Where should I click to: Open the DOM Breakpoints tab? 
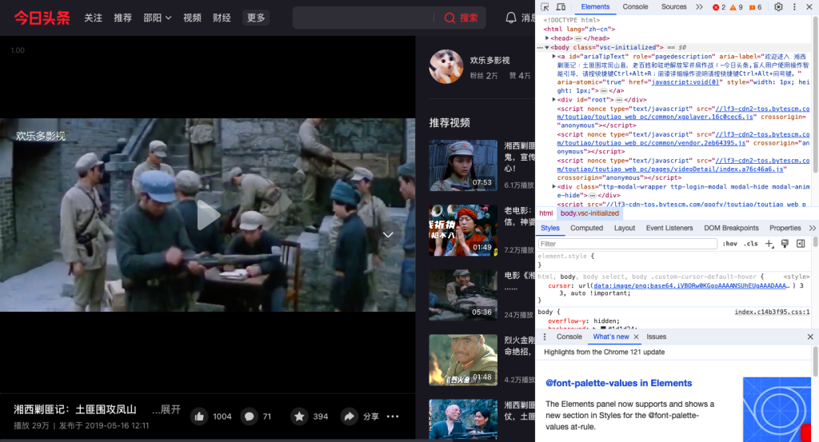pyautogui.click(x=731, y=228)
